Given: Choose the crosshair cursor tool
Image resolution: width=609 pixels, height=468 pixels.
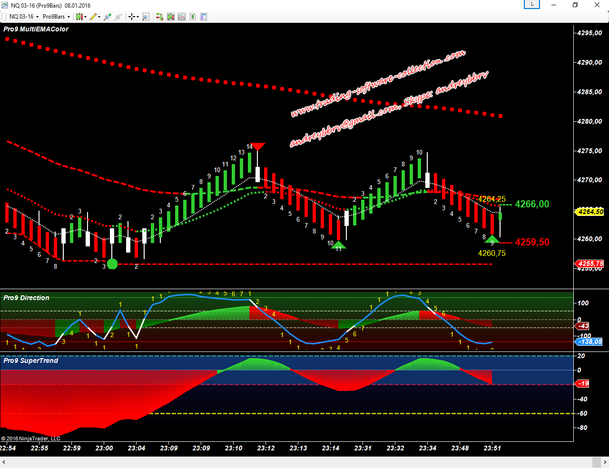Looking at the screenshot, I should [132, 17].
